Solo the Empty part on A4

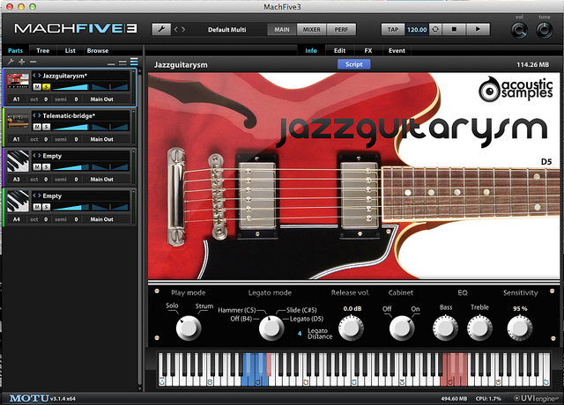tap(46, 207)
